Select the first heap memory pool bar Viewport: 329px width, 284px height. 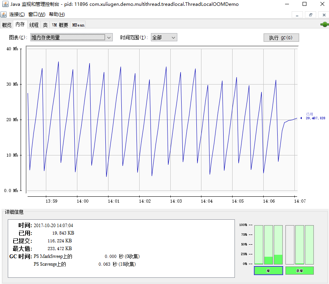point(259,245)
